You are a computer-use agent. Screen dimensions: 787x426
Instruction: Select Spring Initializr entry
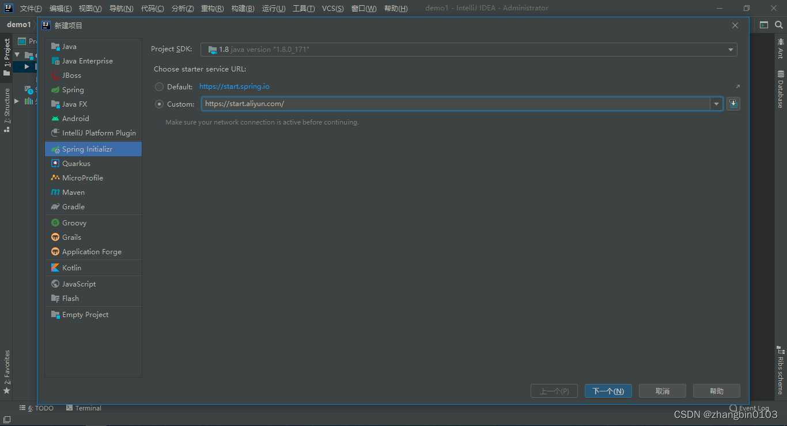click(x=93, y=149)
